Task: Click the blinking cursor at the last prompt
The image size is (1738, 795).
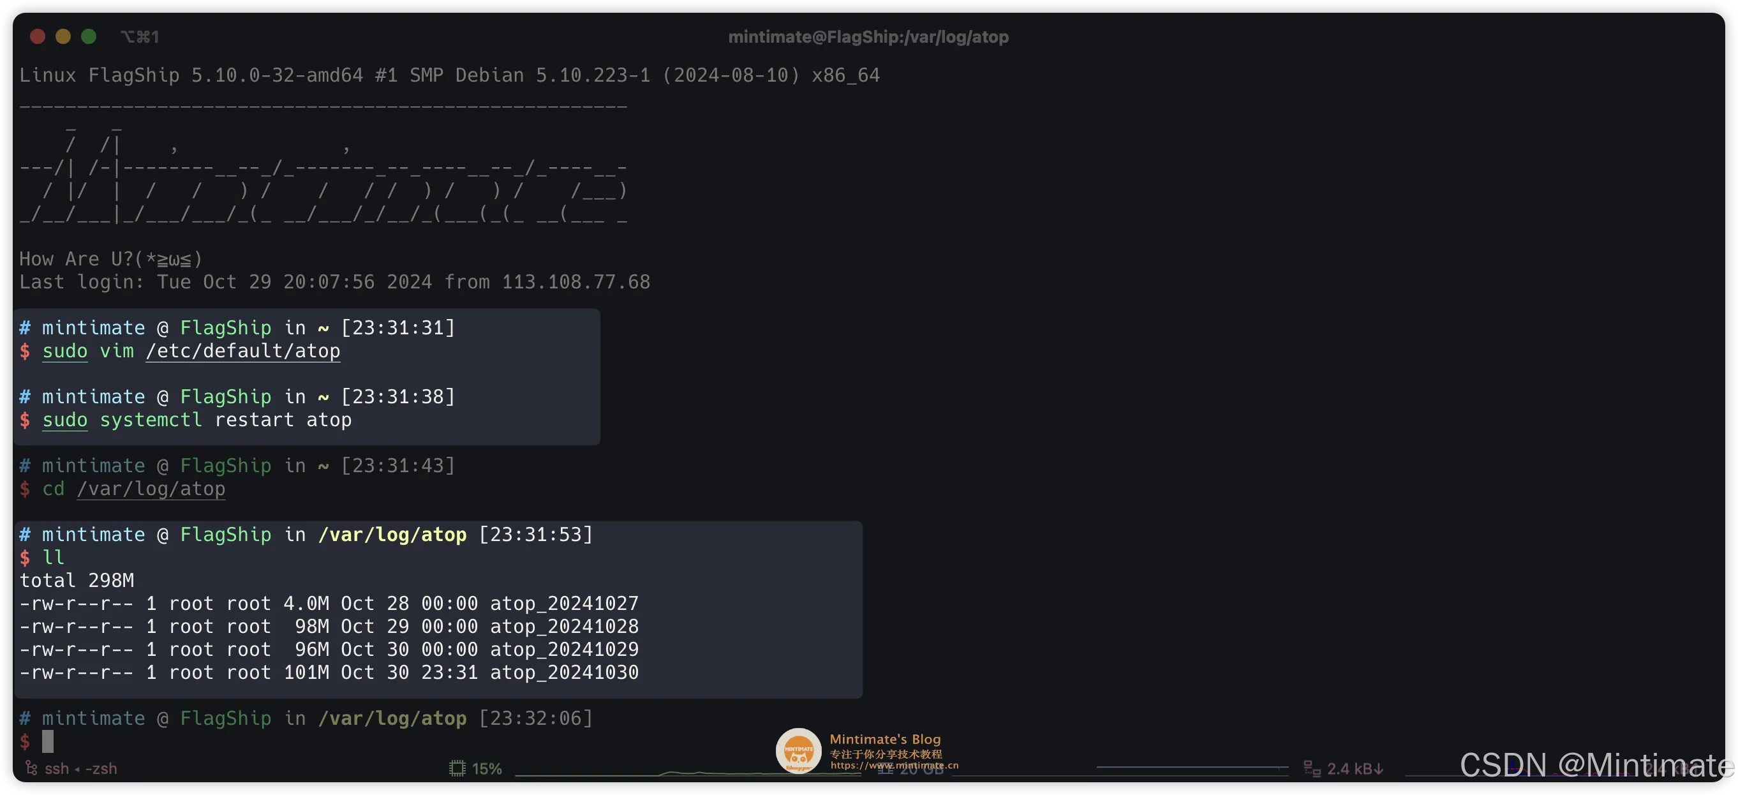Action: tap(48, 741)
